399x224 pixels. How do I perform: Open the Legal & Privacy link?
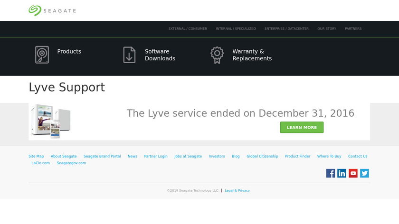237,190
